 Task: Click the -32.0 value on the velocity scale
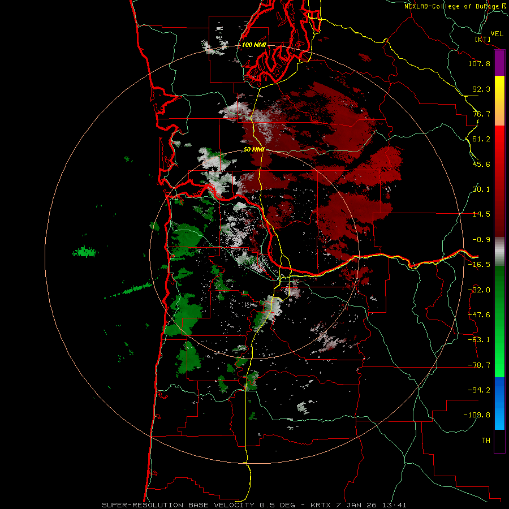[x=479, y=290]
